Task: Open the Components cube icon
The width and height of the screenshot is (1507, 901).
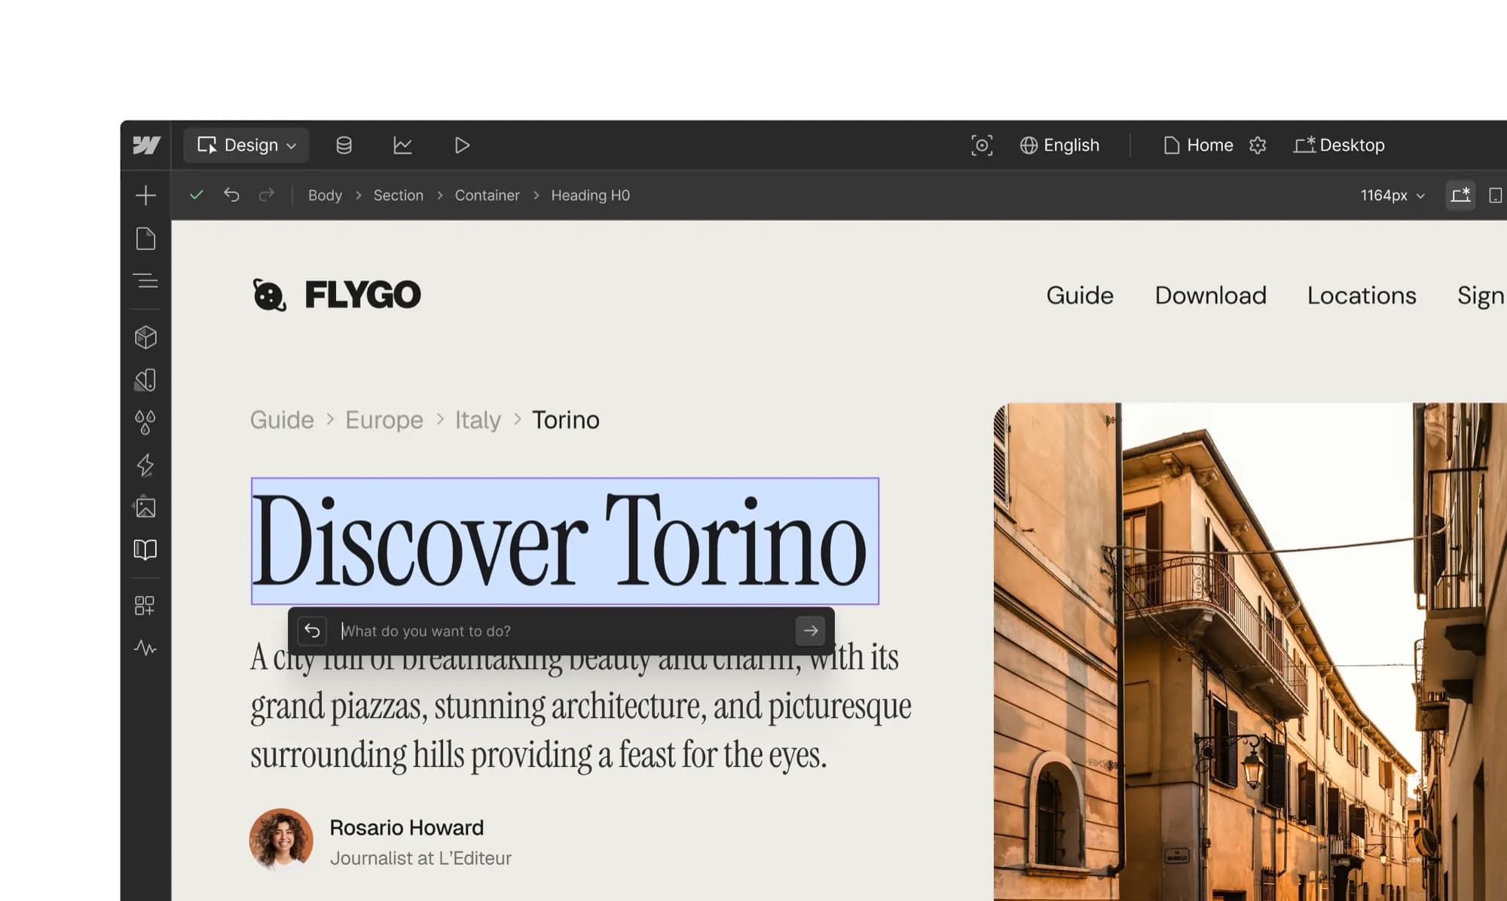Action: (x=145, y=337)
